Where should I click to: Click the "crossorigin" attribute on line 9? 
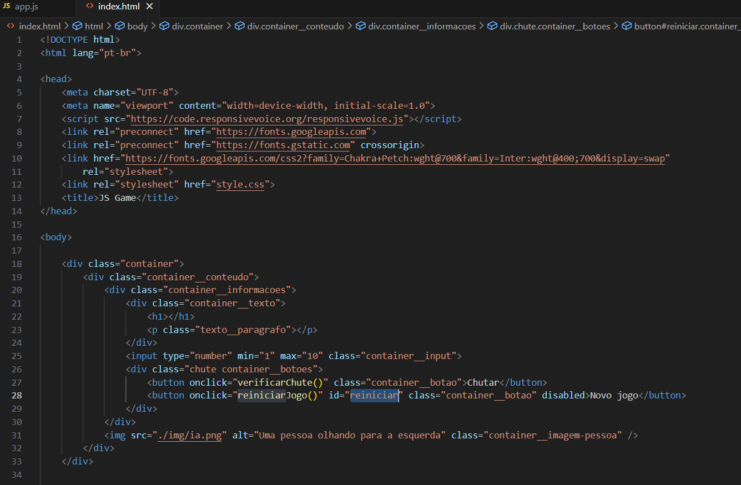pos(390,145)
